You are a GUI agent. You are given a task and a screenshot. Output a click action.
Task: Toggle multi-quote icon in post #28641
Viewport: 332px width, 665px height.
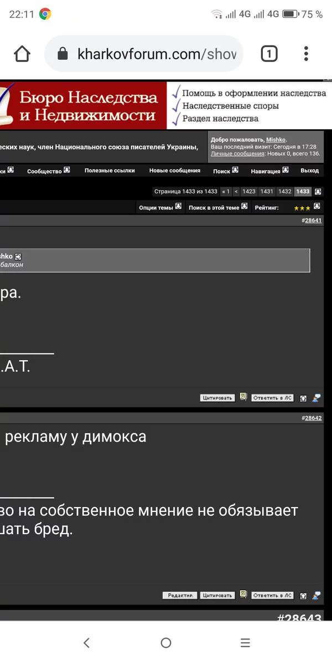[x=243, y=397]
